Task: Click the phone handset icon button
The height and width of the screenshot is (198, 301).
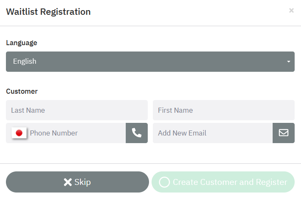Action: (136, 133)
